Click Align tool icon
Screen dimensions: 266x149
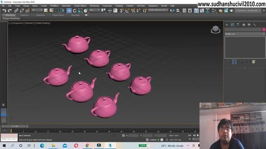click(178, 11)
